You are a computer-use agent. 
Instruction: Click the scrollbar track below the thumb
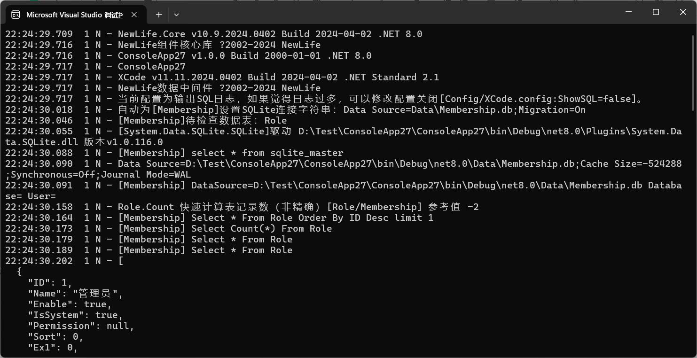tap(694, 233)
